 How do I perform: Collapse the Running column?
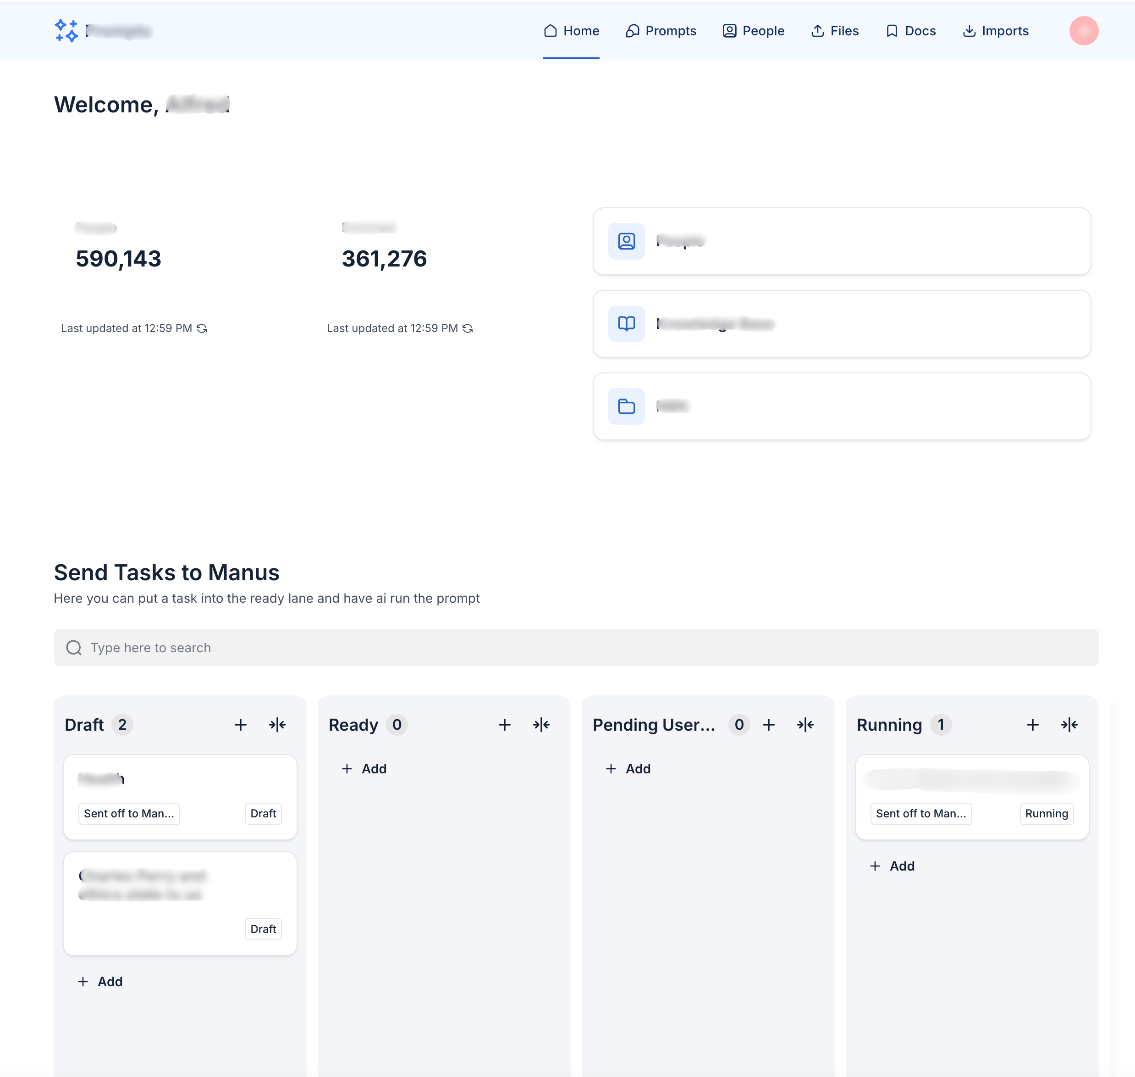click(x=1069, y=725)
